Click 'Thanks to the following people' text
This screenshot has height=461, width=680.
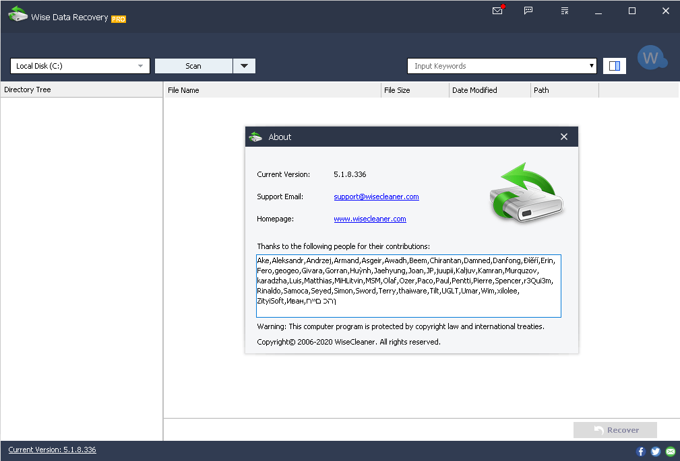(x=344, y=246)
